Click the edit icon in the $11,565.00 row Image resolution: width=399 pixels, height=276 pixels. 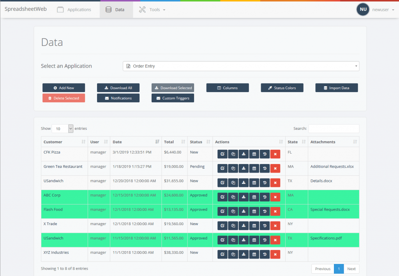[x=222, y=240]
